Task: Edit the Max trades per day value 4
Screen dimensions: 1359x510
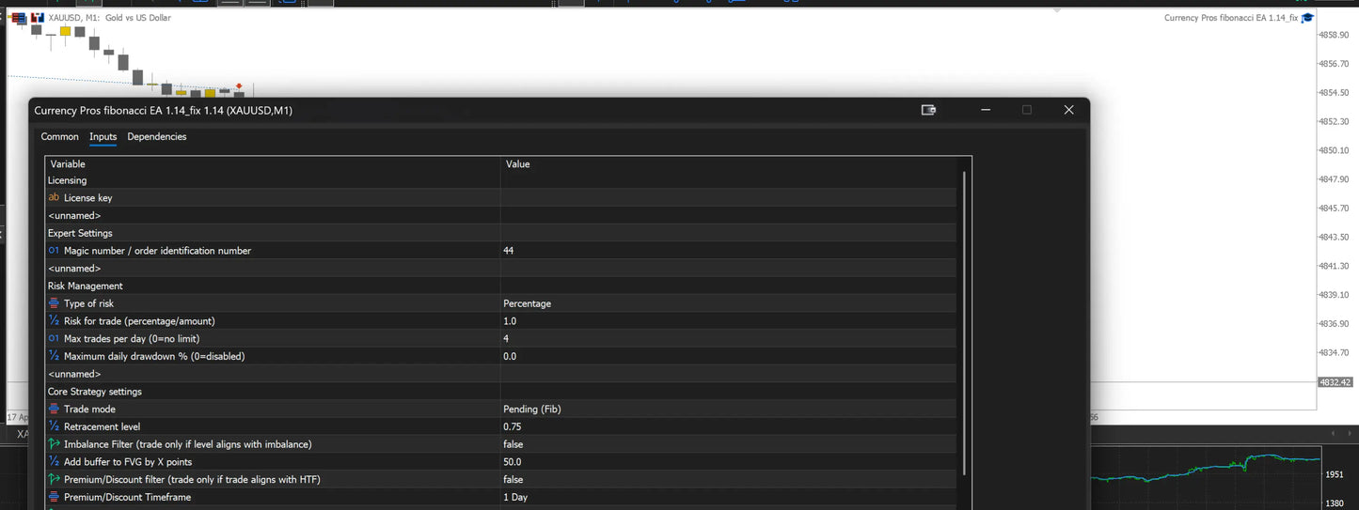Action: click(728, 338)
